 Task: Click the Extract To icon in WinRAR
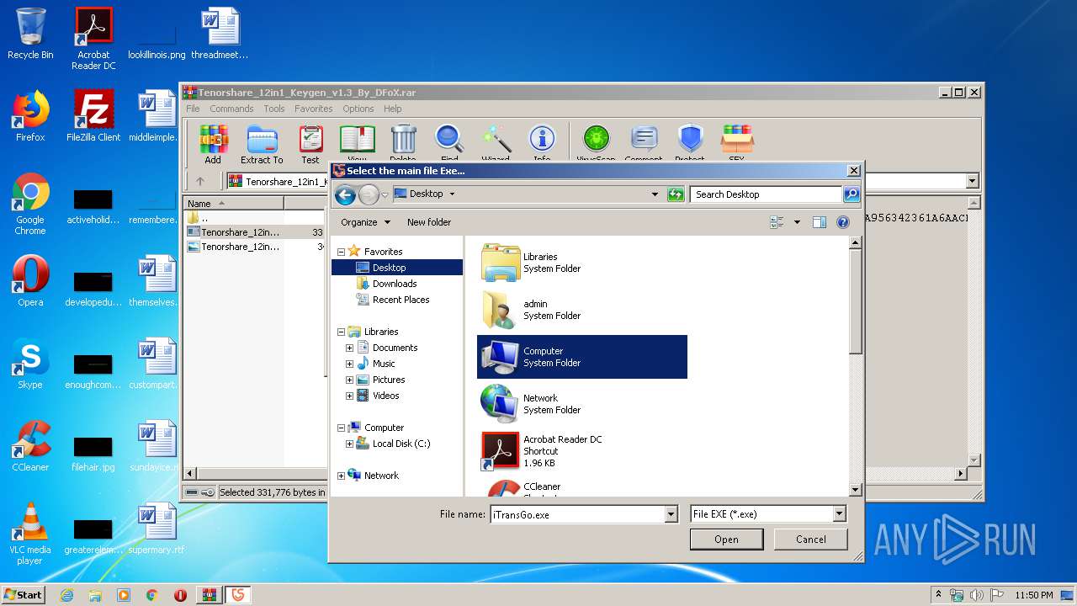[x=262, y=144]
